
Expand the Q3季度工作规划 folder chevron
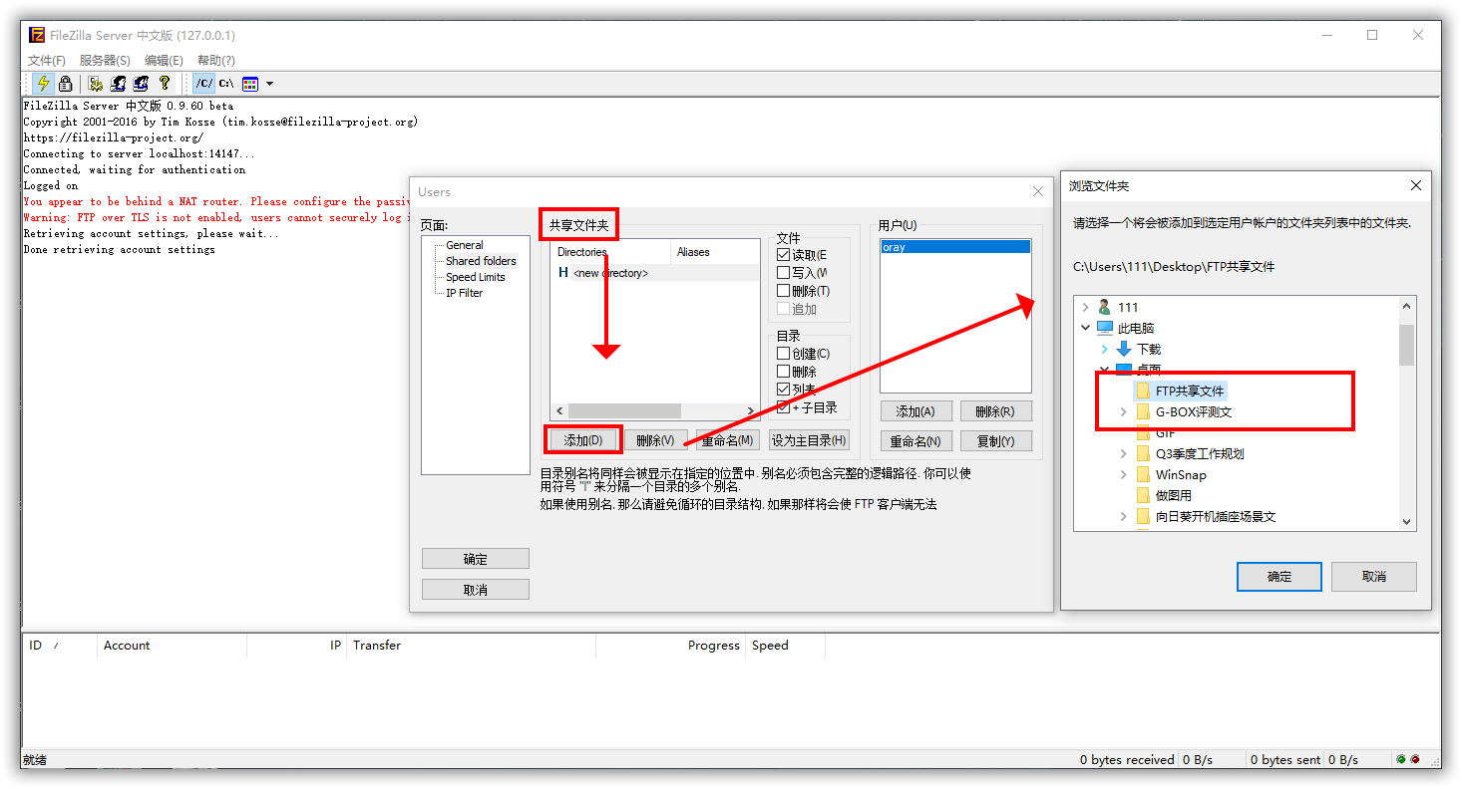pyautogui.click(x=1124, y=453)
